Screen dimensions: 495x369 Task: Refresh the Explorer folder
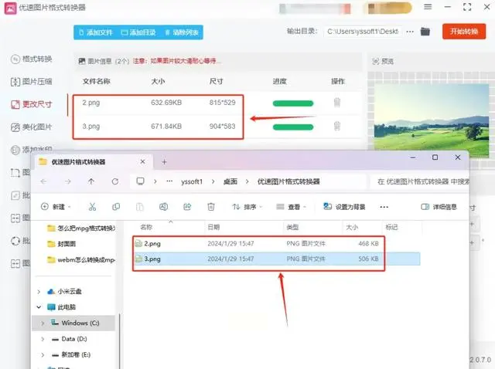click(x=115, y=181)
